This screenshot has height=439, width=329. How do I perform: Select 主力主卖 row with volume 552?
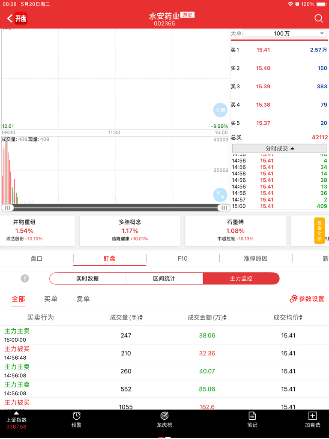tap(164, 389)
